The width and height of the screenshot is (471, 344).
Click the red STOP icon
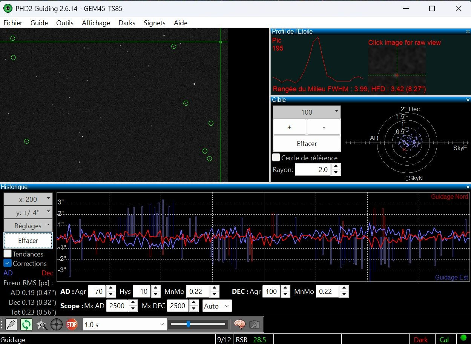coord(72,324)
